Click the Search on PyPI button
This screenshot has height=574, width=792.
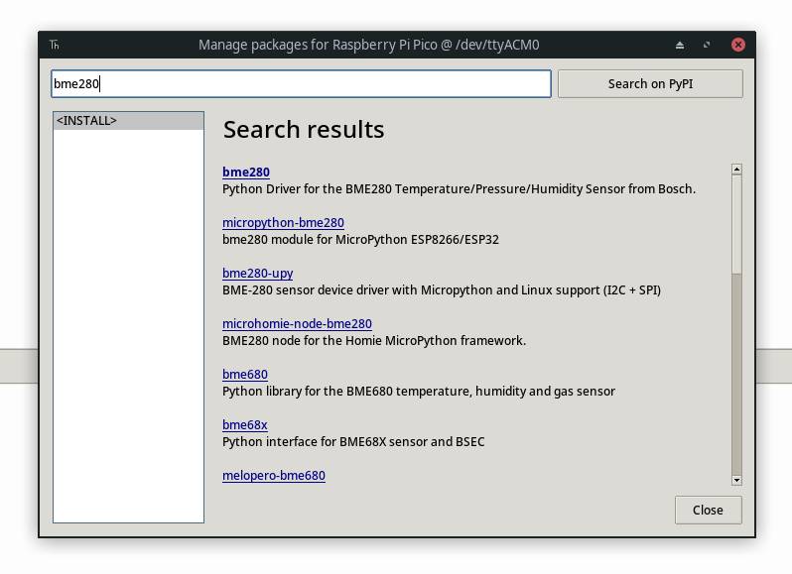pyautogui.click(x=650, y=83)
